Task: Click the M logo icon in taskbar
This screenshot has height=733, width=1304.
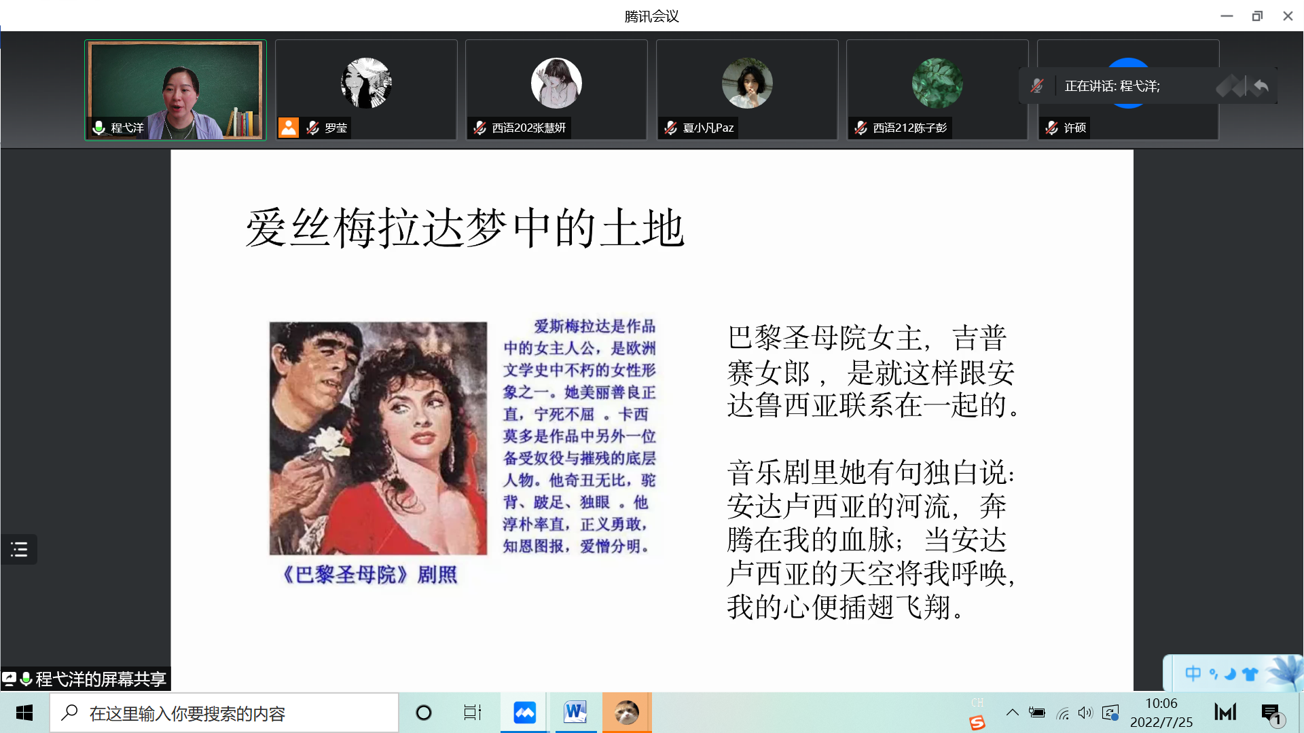Action: click(x=1225, y=713)
